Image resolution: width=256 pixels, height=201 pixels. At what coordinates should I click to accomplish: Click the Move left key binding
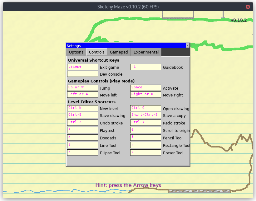(82, 95)
